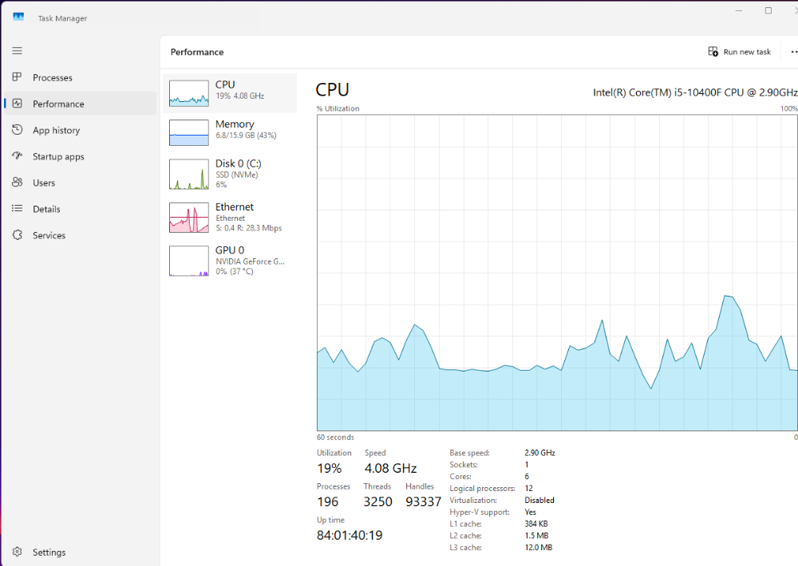Click the Users people icon

(18, 182)
